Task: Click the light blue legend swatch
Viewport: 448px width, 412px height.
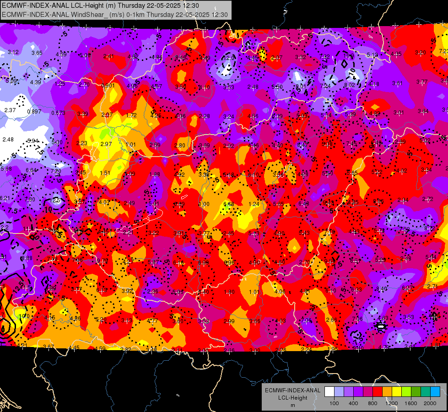Action: coord(339,392)
